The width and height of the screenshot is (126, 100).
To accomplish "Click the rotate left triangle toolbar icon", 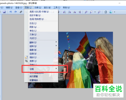I will coord(65,12).
